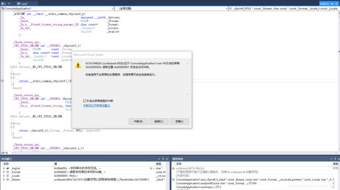Click the editor horizontal scrollbar
This screenshot has width=340, height=190.
(x=176, y=153)
